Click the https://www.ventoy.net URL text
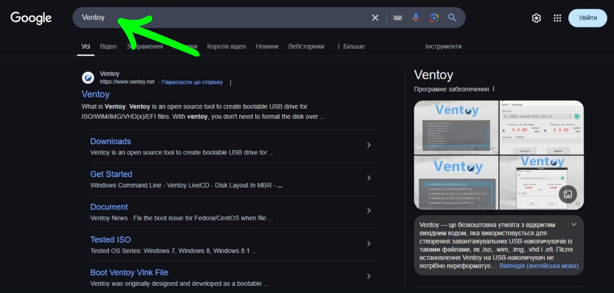Viewport: 614px width, 293px height. [x=127, y=82]
